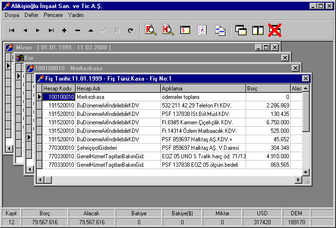Select ŞehiriçiyolGiderleri account name cell

coord(118,148)
